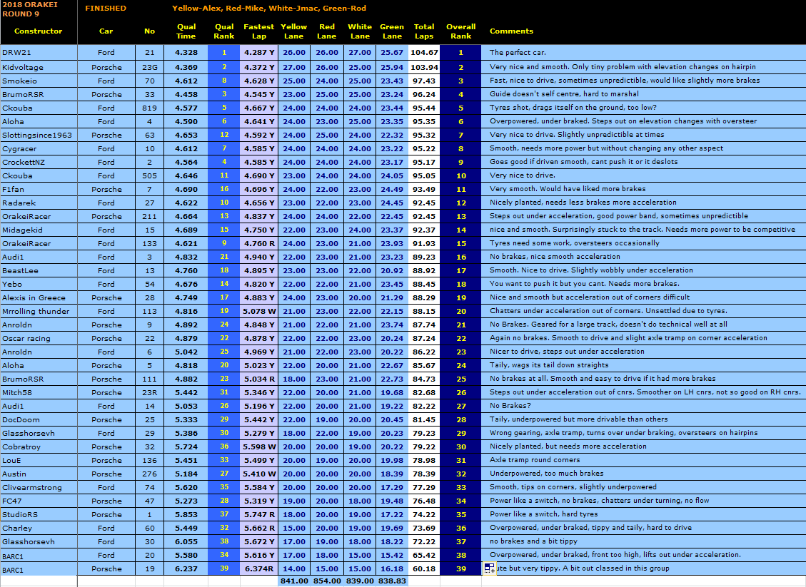Click the 'Constructor' column header

pos(38,31)
